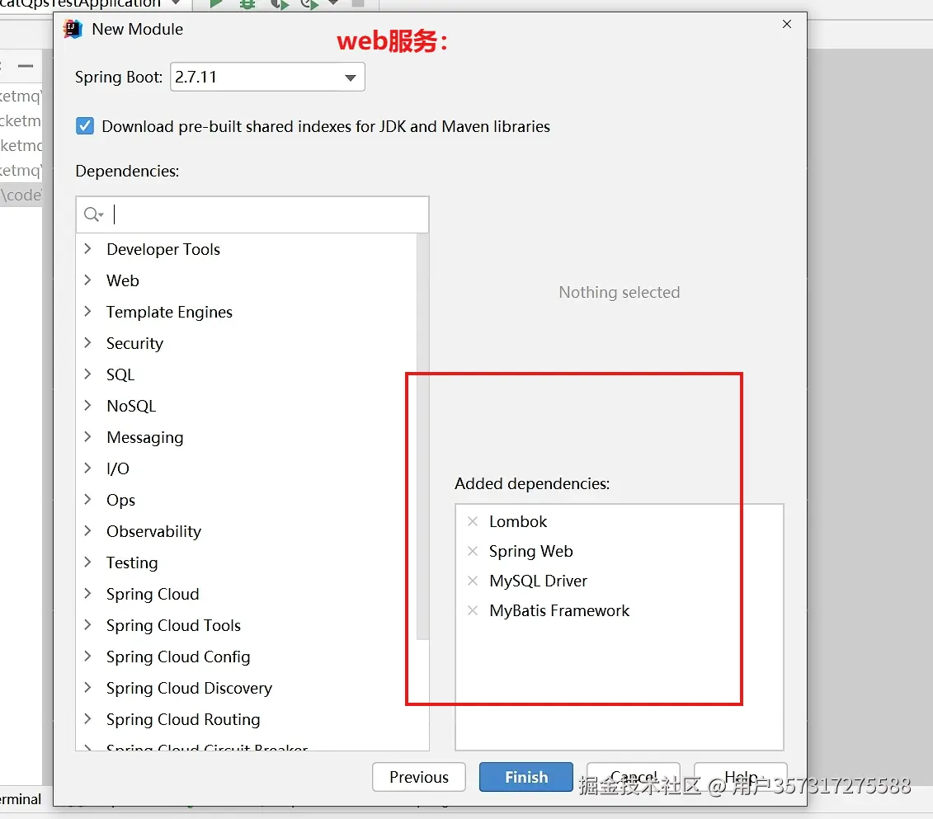This screenshot has height=819, width=933.
Task: Expand the Security category
Action: 87,342
